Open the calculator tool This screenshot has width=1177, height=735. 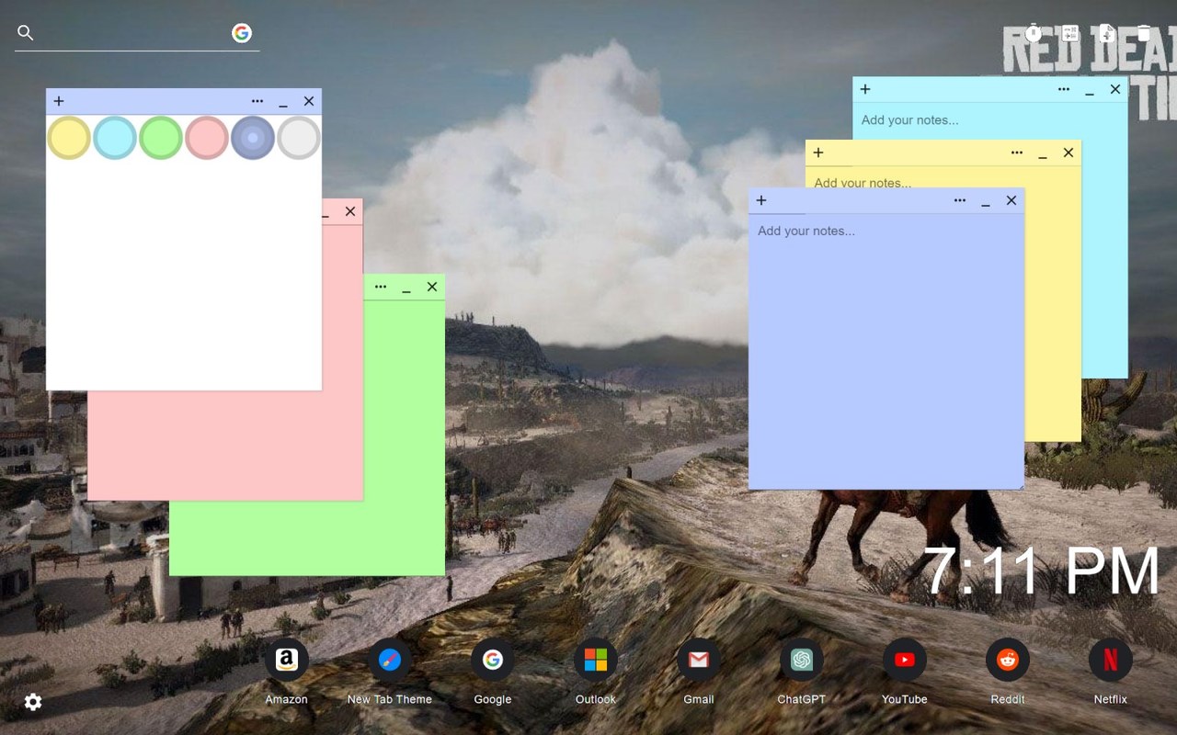tap(1070, 33)
